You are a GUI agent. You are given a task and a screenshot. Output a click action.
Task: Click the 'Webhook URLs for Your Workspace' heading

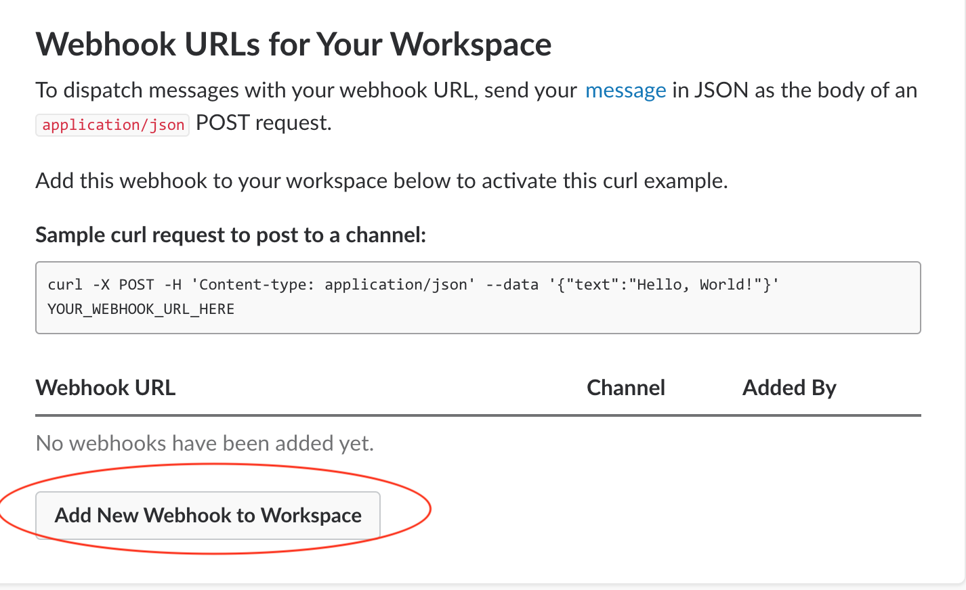pyautogui.click(x=293, y=45)
